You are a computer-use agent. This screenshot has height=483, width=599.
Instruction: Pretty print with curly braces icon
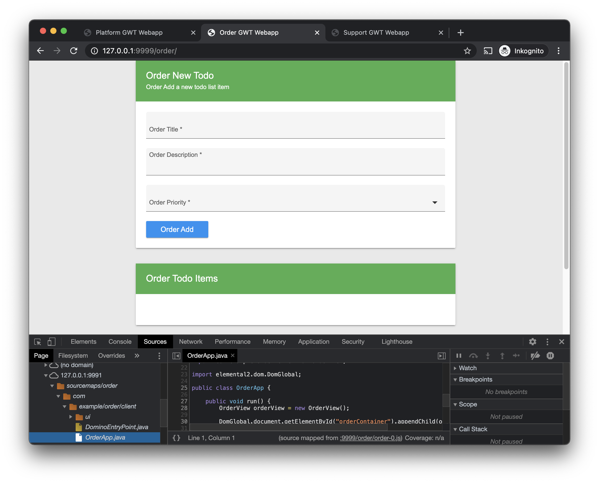[176, 438]
